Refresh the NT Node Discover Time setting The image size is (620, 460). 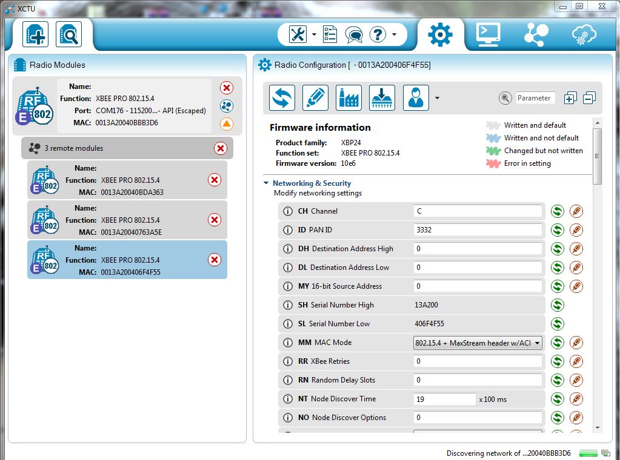(557, 399)
